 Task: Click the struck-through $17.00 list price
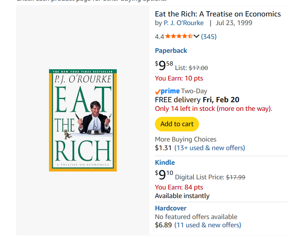[198, 68]
